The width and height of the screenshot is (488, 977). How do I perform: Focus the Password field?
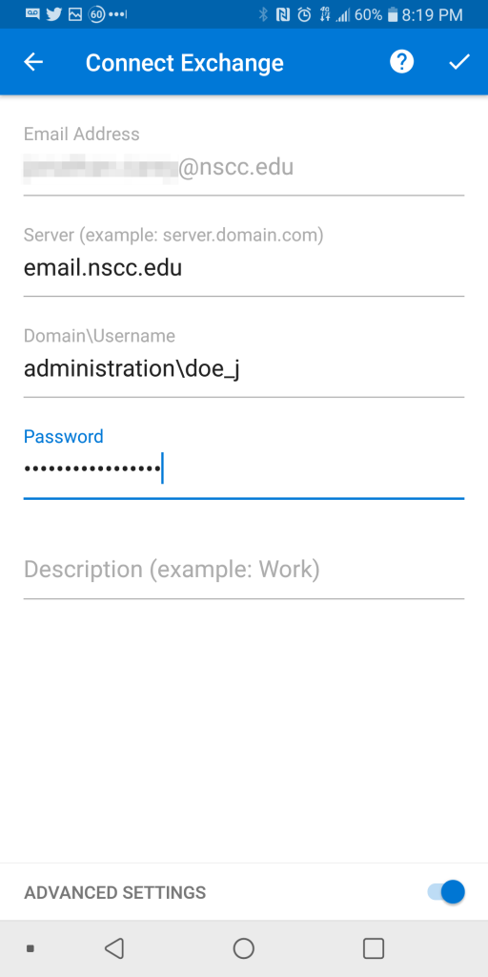coord(244,468)
